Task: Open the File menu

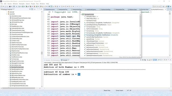Action: click(2, 4)
